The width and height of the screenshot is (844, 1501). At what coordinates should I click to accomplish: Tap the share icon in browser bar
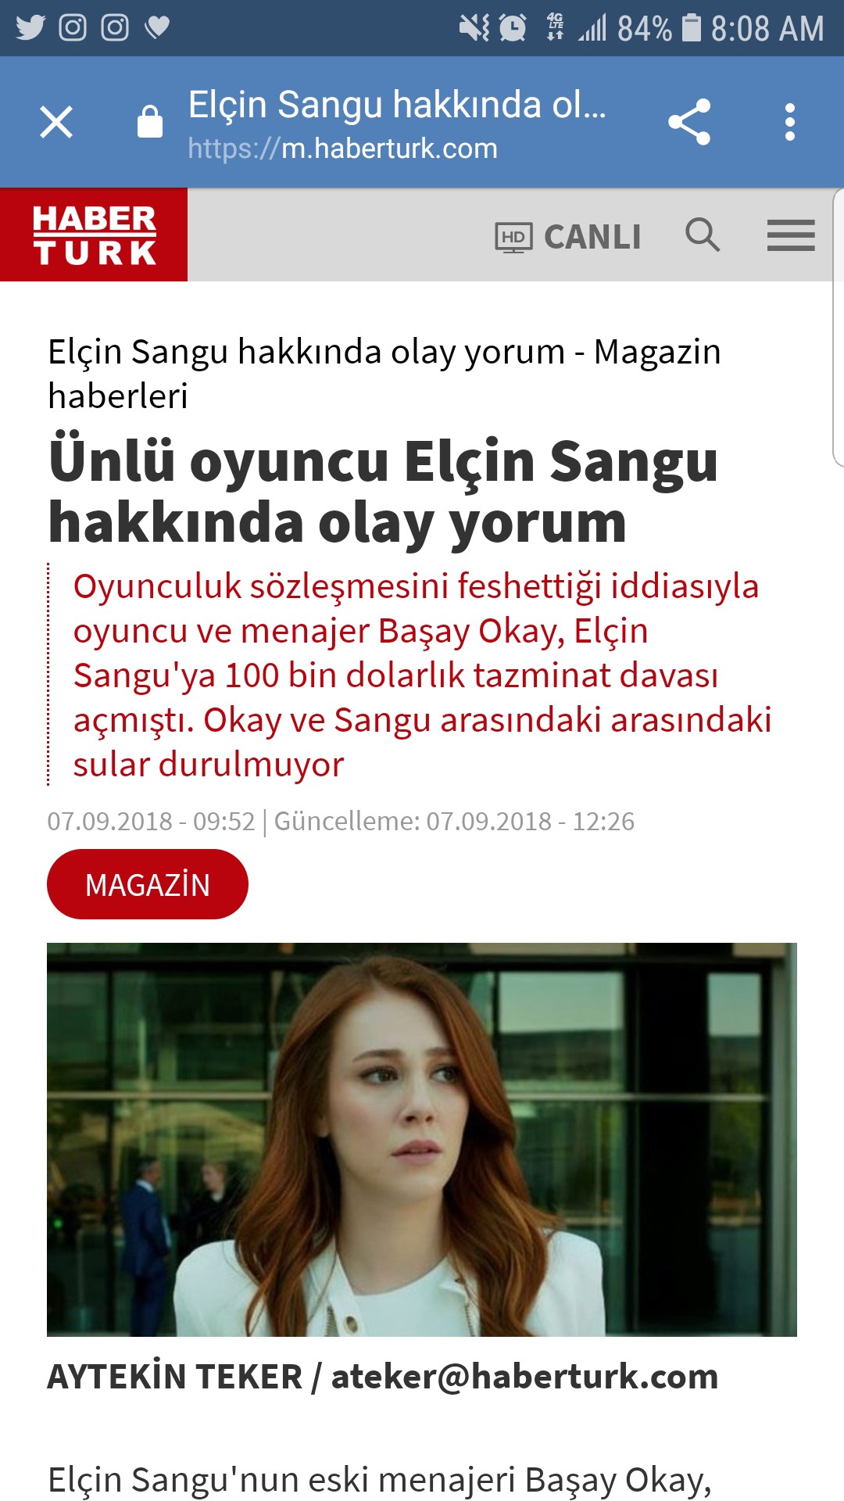689,122
